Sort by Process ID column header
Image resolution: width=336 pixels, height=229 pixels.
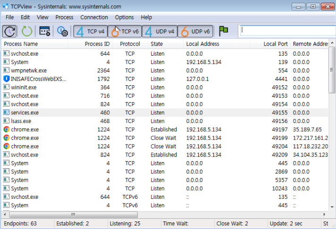pyautogui.click(x=90, y=44)
